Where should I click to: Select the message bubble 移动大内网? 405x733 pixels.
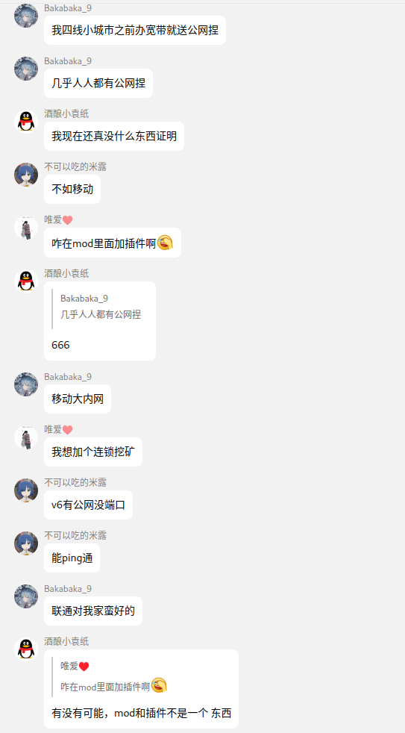point(78,399)
